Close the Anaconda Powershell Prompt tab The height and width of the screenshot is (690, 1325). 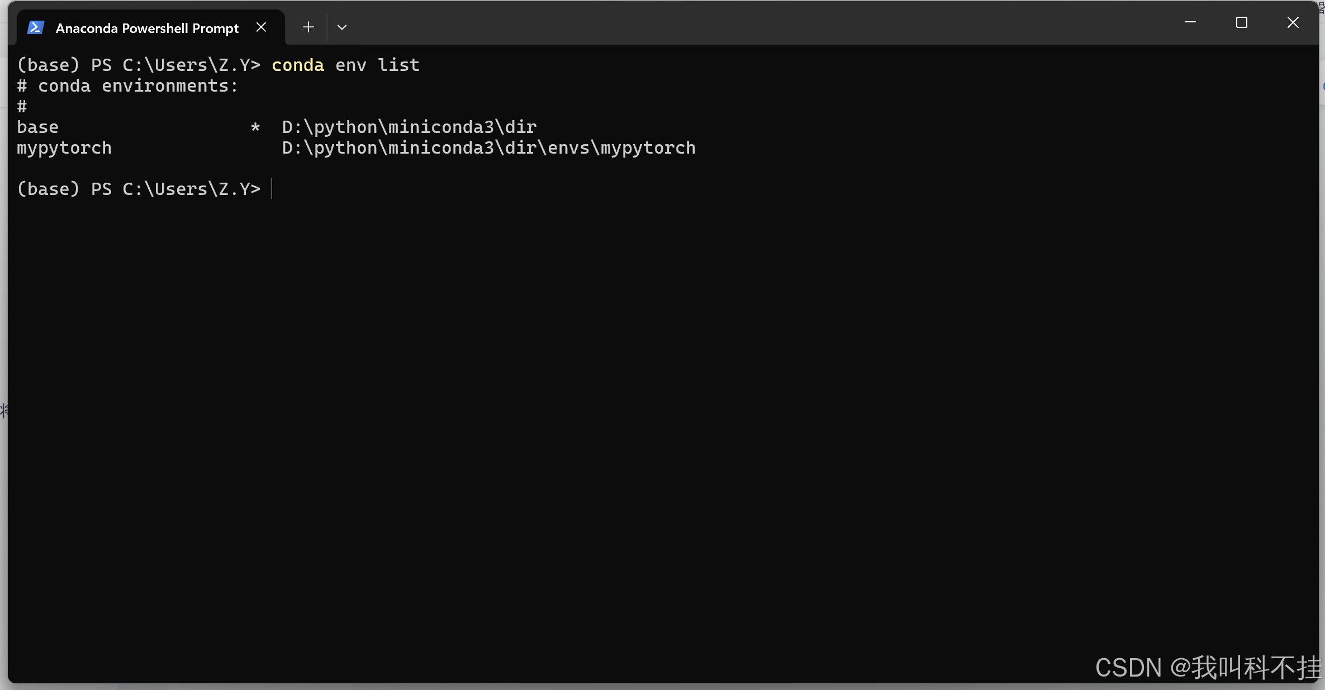click(261, 26)
